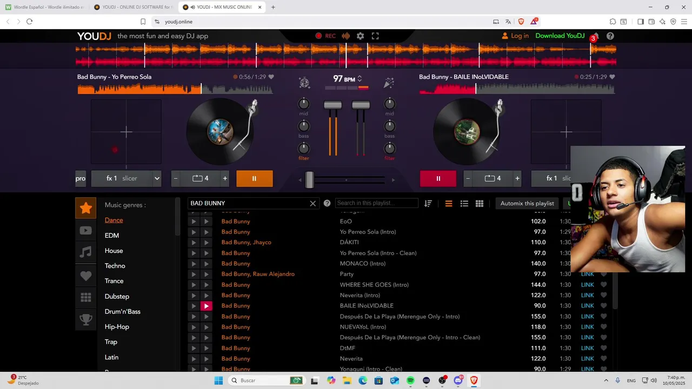Click the Search in this playlist field
692x389 pixels.
pyautogui.click(x=377, y=203)
